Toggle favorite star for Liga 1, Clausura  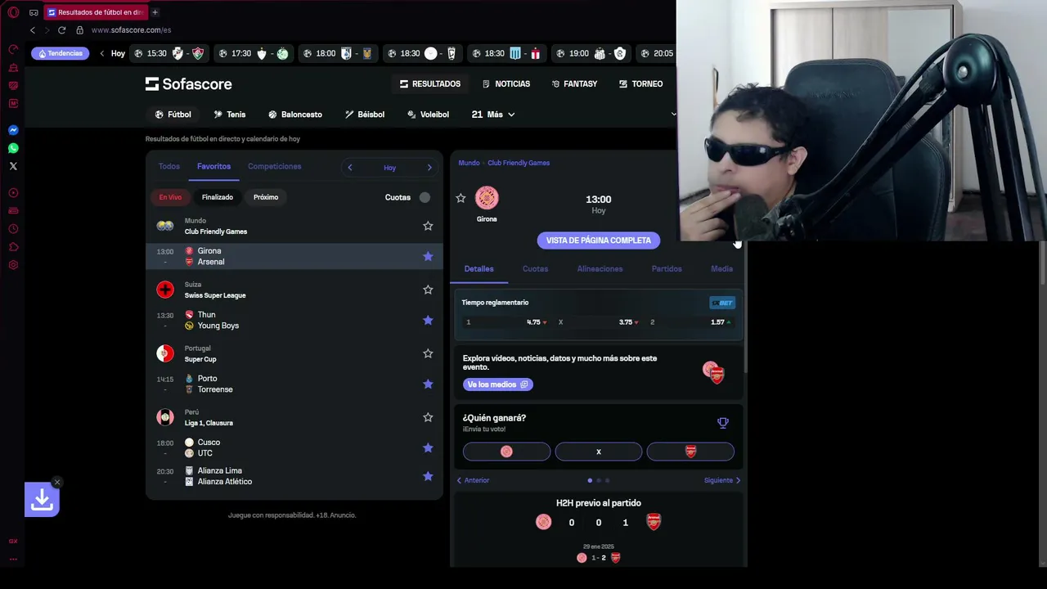(428, 417)
